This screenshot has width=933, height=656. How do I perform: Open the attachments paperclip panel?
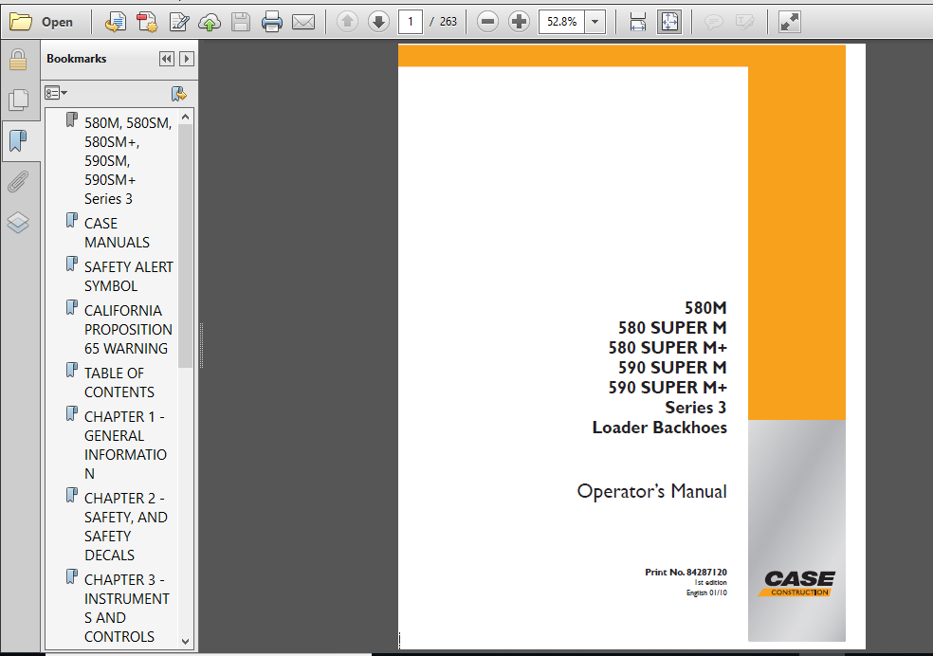[18, 182]
